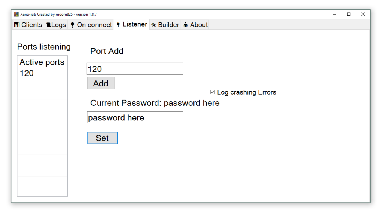The image size is (384, 215).
Task: Maximize the Xeno-rat window
Action: click(x=349, y=14)
